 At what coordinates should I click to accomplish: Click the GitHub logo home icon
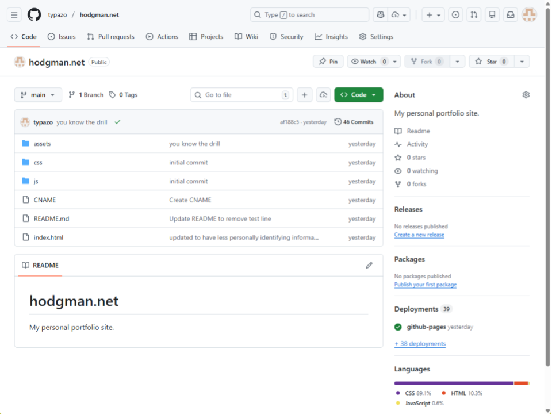tap(34, 15)
